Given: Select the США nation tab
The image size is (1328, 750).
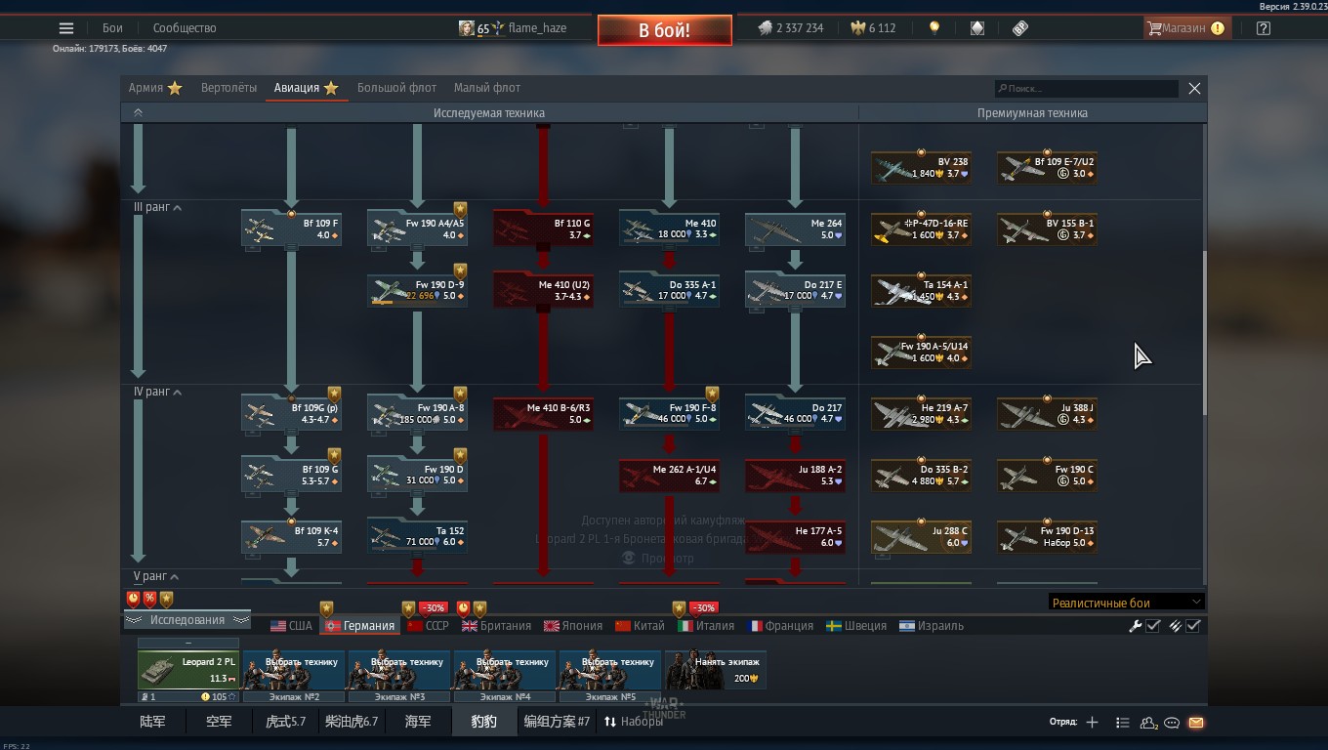Looking at the screenshot, I should pos(291,626).
